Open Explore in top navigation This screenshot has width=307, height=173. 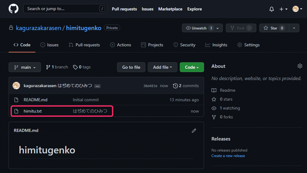point(195,9)
